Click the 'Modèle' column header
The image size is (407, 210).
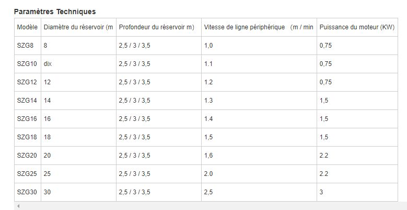pyautogui.click(x=27, y=27)
